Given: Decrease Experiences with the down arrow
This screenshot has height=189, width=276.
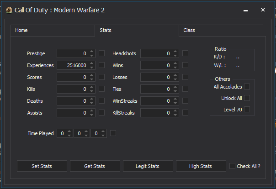Looking at the screenshot, I should (91, 68).
